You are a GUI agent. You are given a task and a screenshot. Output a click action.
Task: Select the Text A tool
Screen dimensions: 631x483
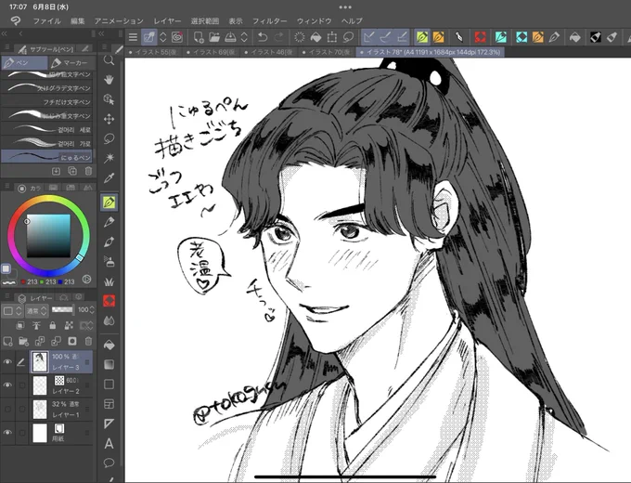[109, 443]
